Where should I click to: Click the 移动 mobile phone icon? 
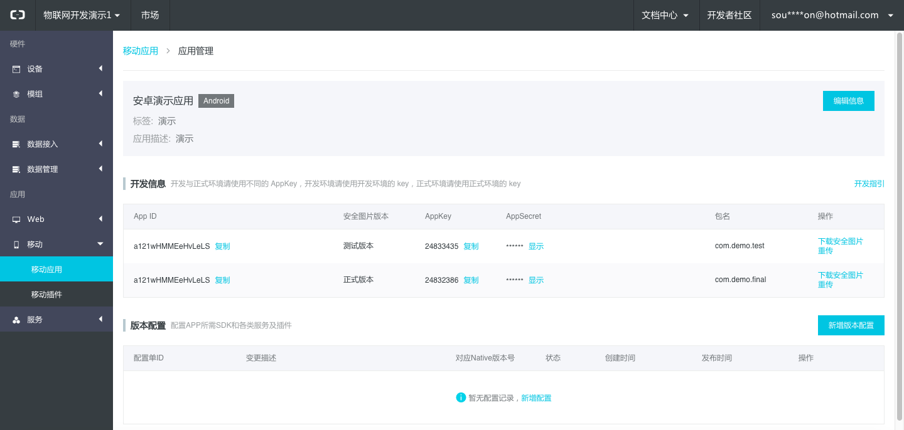16,244
